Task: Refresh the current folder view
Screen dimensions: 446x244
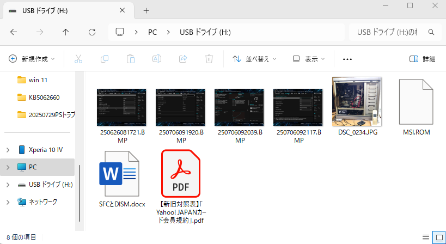Action: pos(92,32)
